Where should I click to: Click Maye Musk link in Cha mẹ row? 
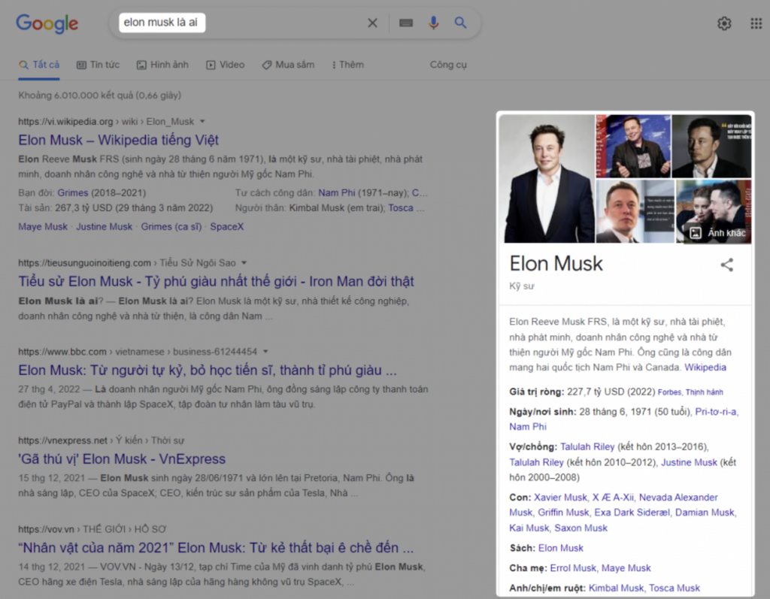tap(626, 568)
